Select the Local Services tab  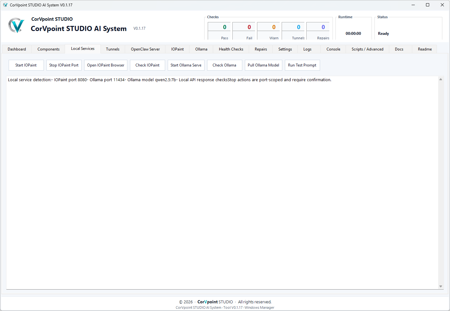coord(83,49)
